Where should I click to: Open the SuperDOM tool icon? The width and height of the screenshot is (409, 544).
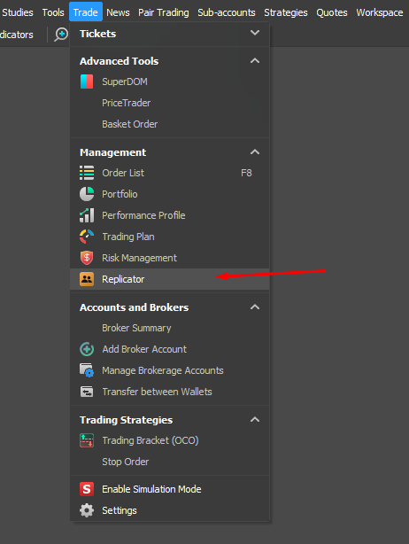coord(87,82)
